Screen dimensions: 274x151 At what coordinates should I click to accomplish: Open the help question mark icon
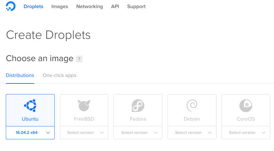click(79, 59)
